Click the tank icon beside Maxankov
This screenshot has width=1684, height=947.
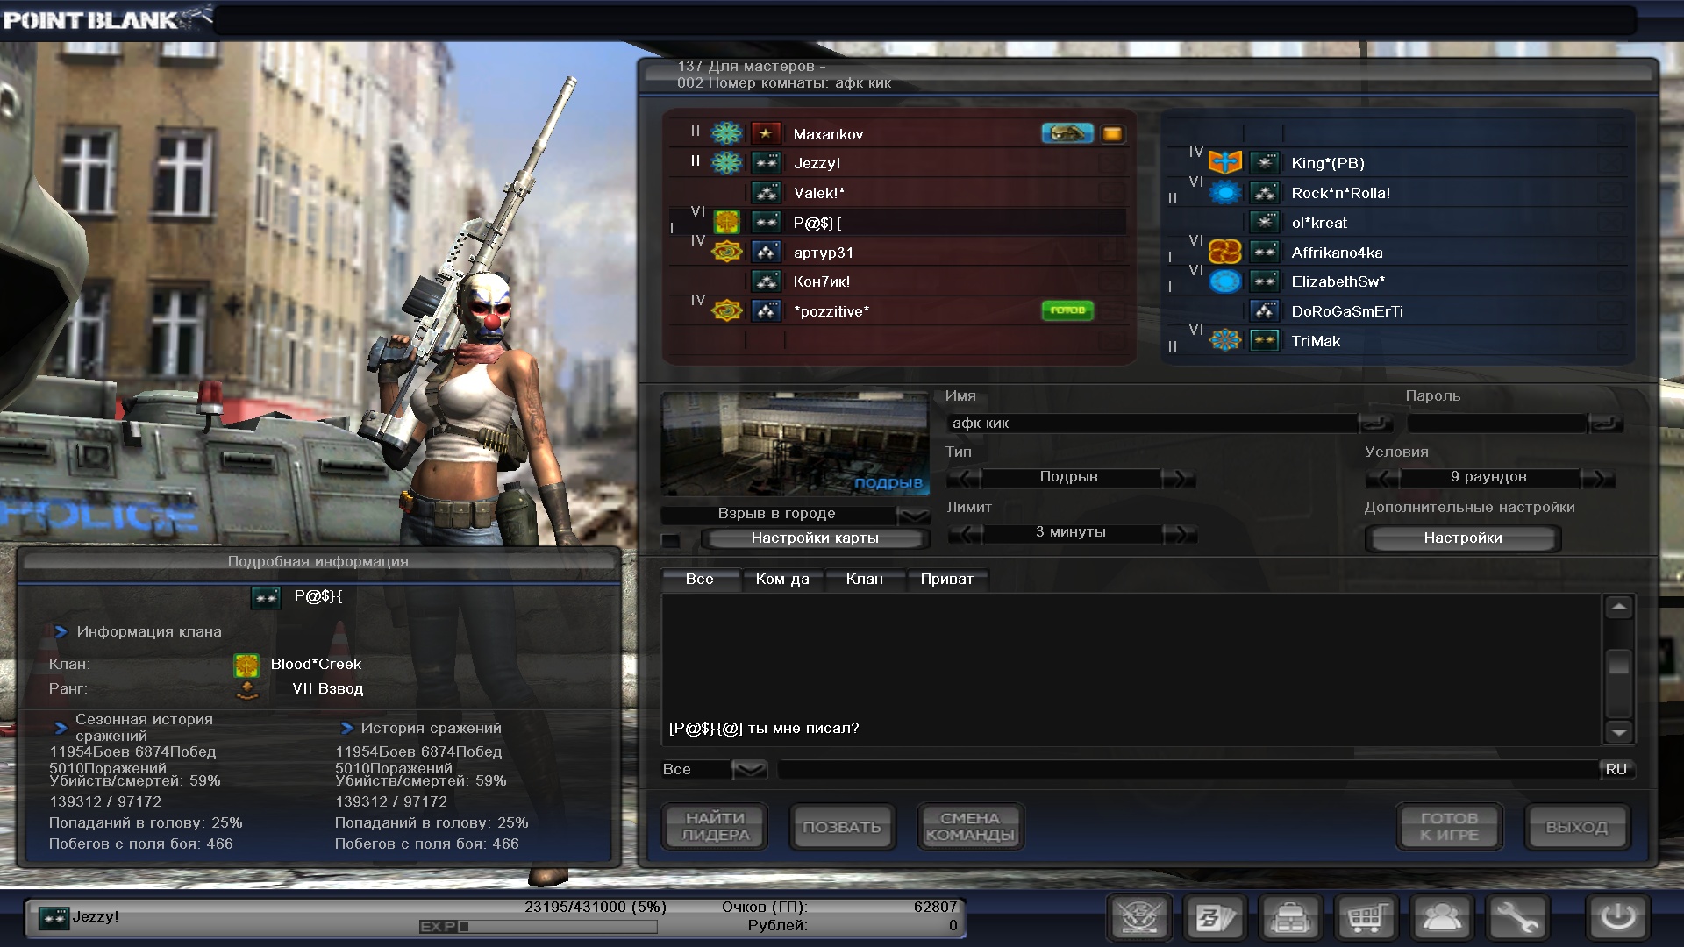[1067, 133]
